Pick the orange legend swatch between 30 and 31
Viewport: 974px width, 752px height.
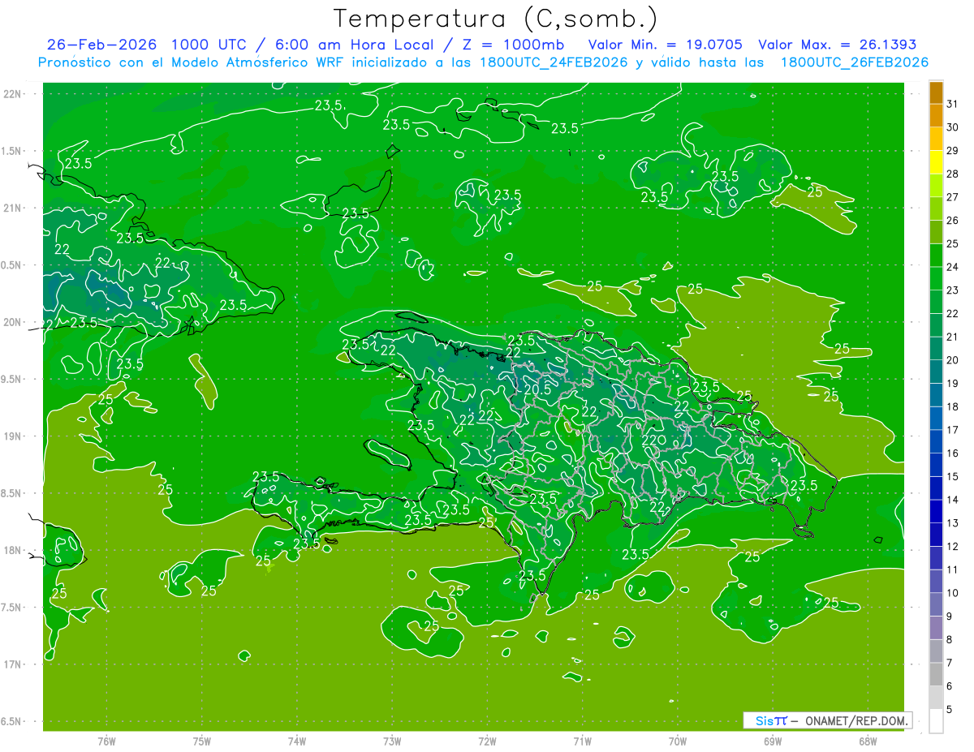pos(937,116)
